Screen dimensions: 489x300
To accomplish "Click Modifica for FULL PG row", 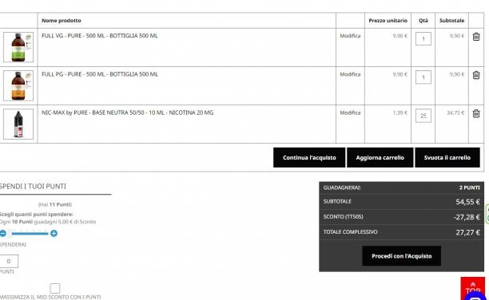I will (x=350, y=74).
